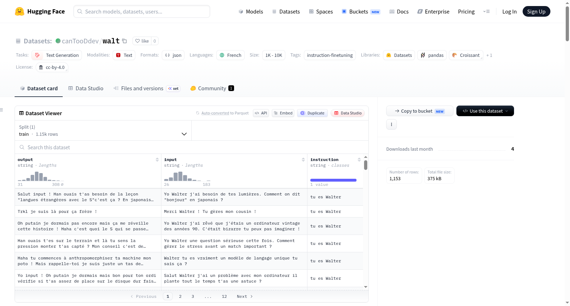This screenshot has height=306, width=570.
Task: Select the French language tag
Action: point(230,55)
